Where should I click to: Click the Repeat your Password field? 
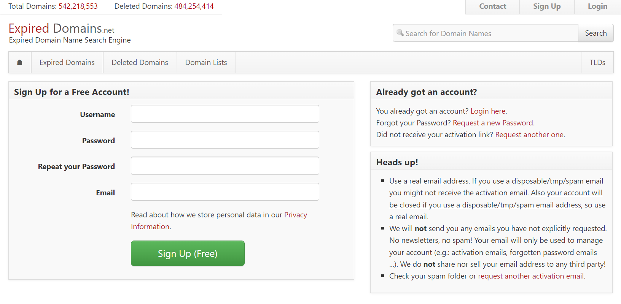[225, 166]
